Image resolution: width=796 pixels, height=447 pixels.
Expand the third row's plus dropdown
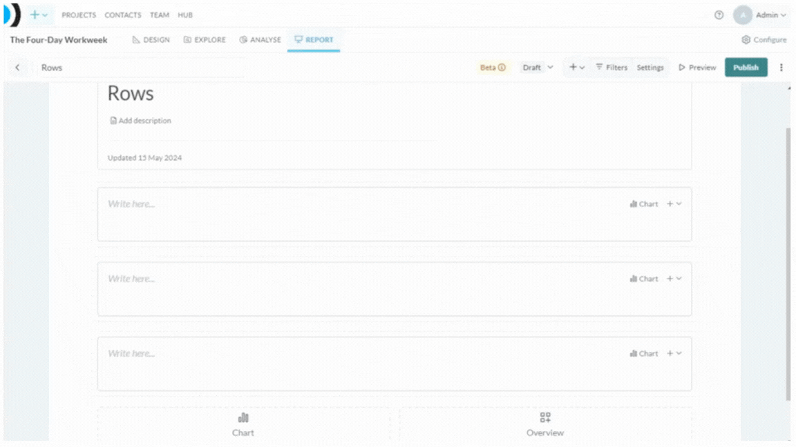click(x=674, y=354)
